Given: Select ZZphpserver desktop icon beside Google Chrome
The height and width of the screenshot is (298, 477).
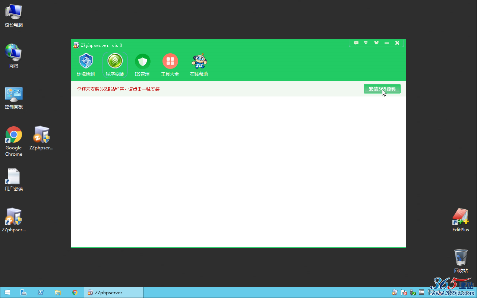Looking at the screenshot, I should tap(41, 138).
